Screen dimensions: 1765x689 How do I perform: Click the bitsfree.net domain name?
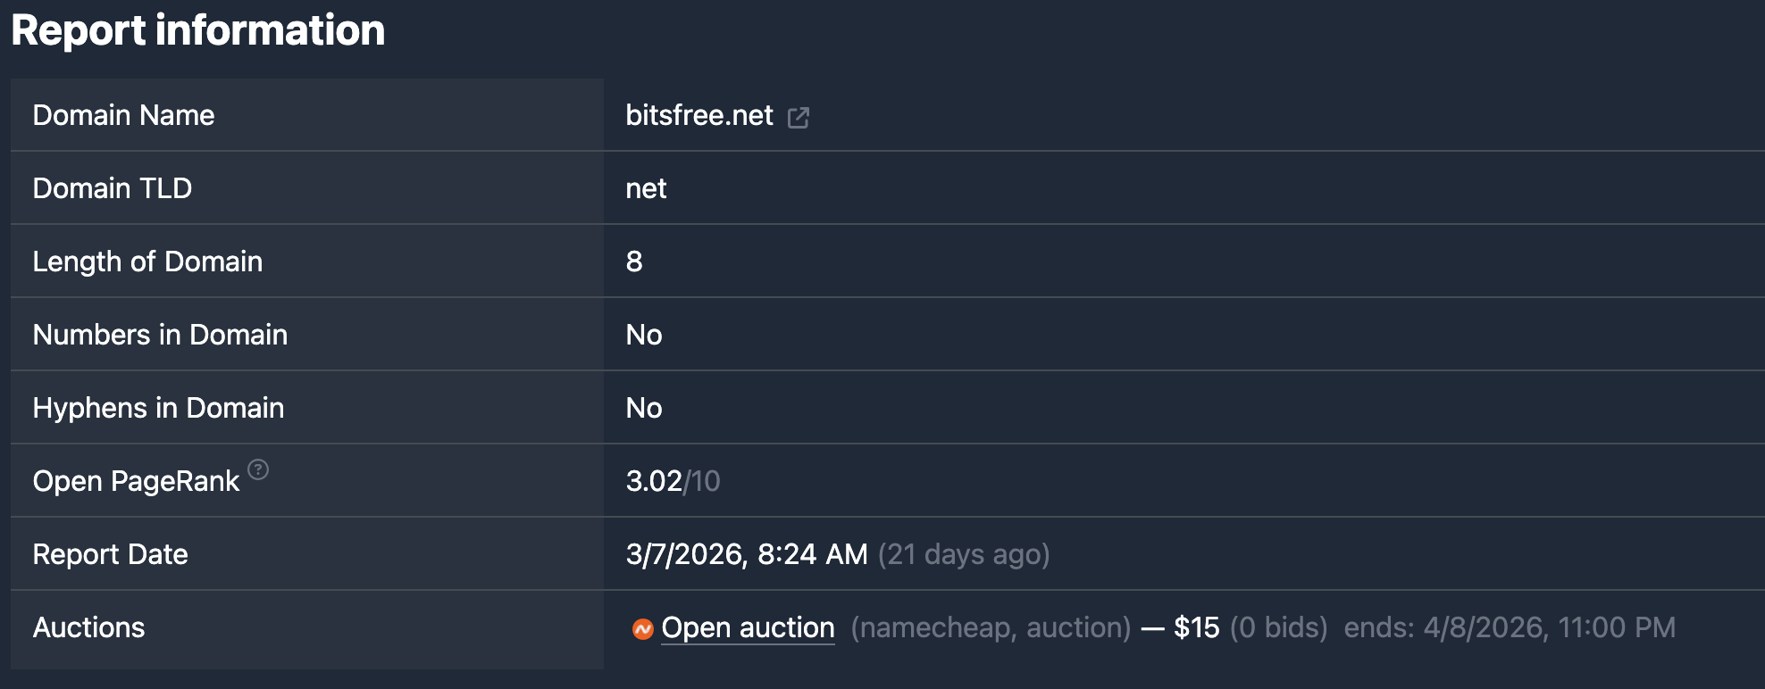point(698,115)
